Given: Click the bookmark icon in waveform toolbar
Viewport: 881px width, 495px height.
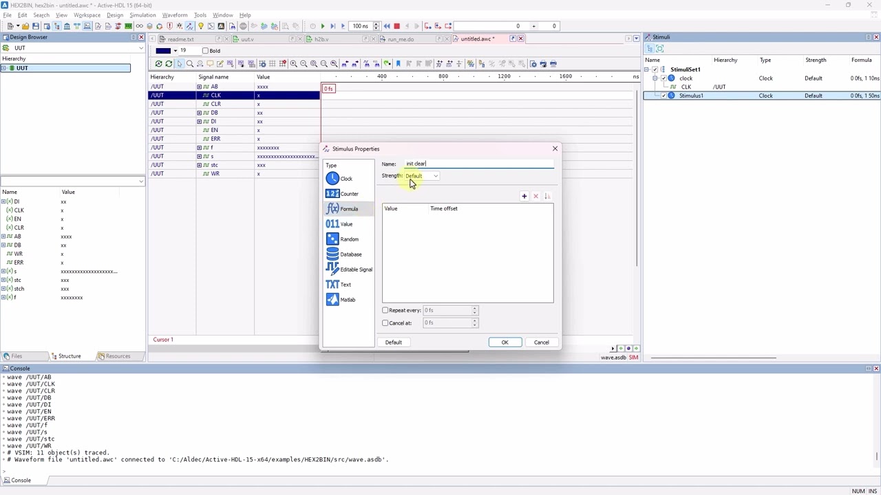Looking at the screenshot, I should pyautogui.click(x=397, y=64).
